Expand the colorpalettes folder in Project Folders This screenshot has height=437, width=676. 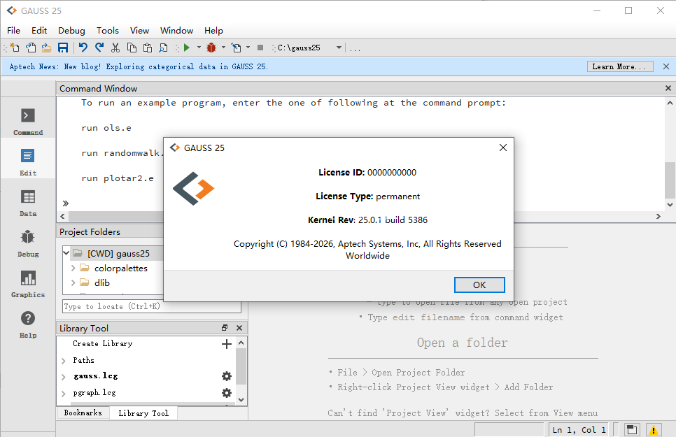click(73, 268)
